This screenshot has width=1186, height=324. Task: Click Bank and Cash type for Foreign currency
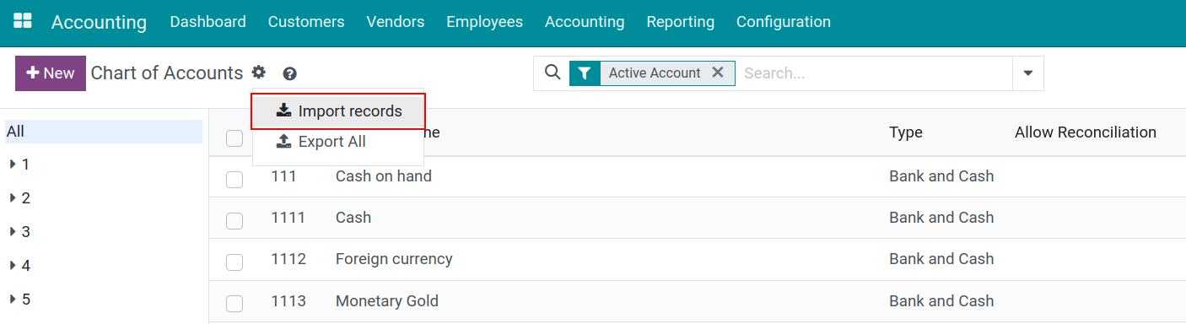941,259
